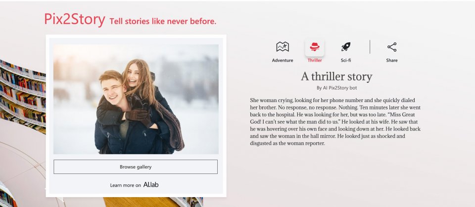Click the Share text label
The width and height of the screenshot is (475, 207).
pyautogui.click(x=392, y=60)
